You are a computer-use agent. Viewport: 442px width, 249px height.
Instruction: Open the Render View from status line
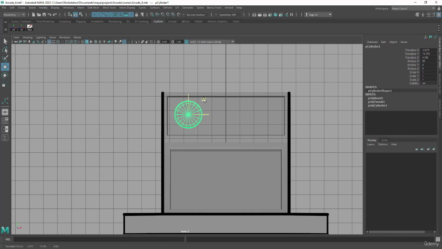click(254, 15)
